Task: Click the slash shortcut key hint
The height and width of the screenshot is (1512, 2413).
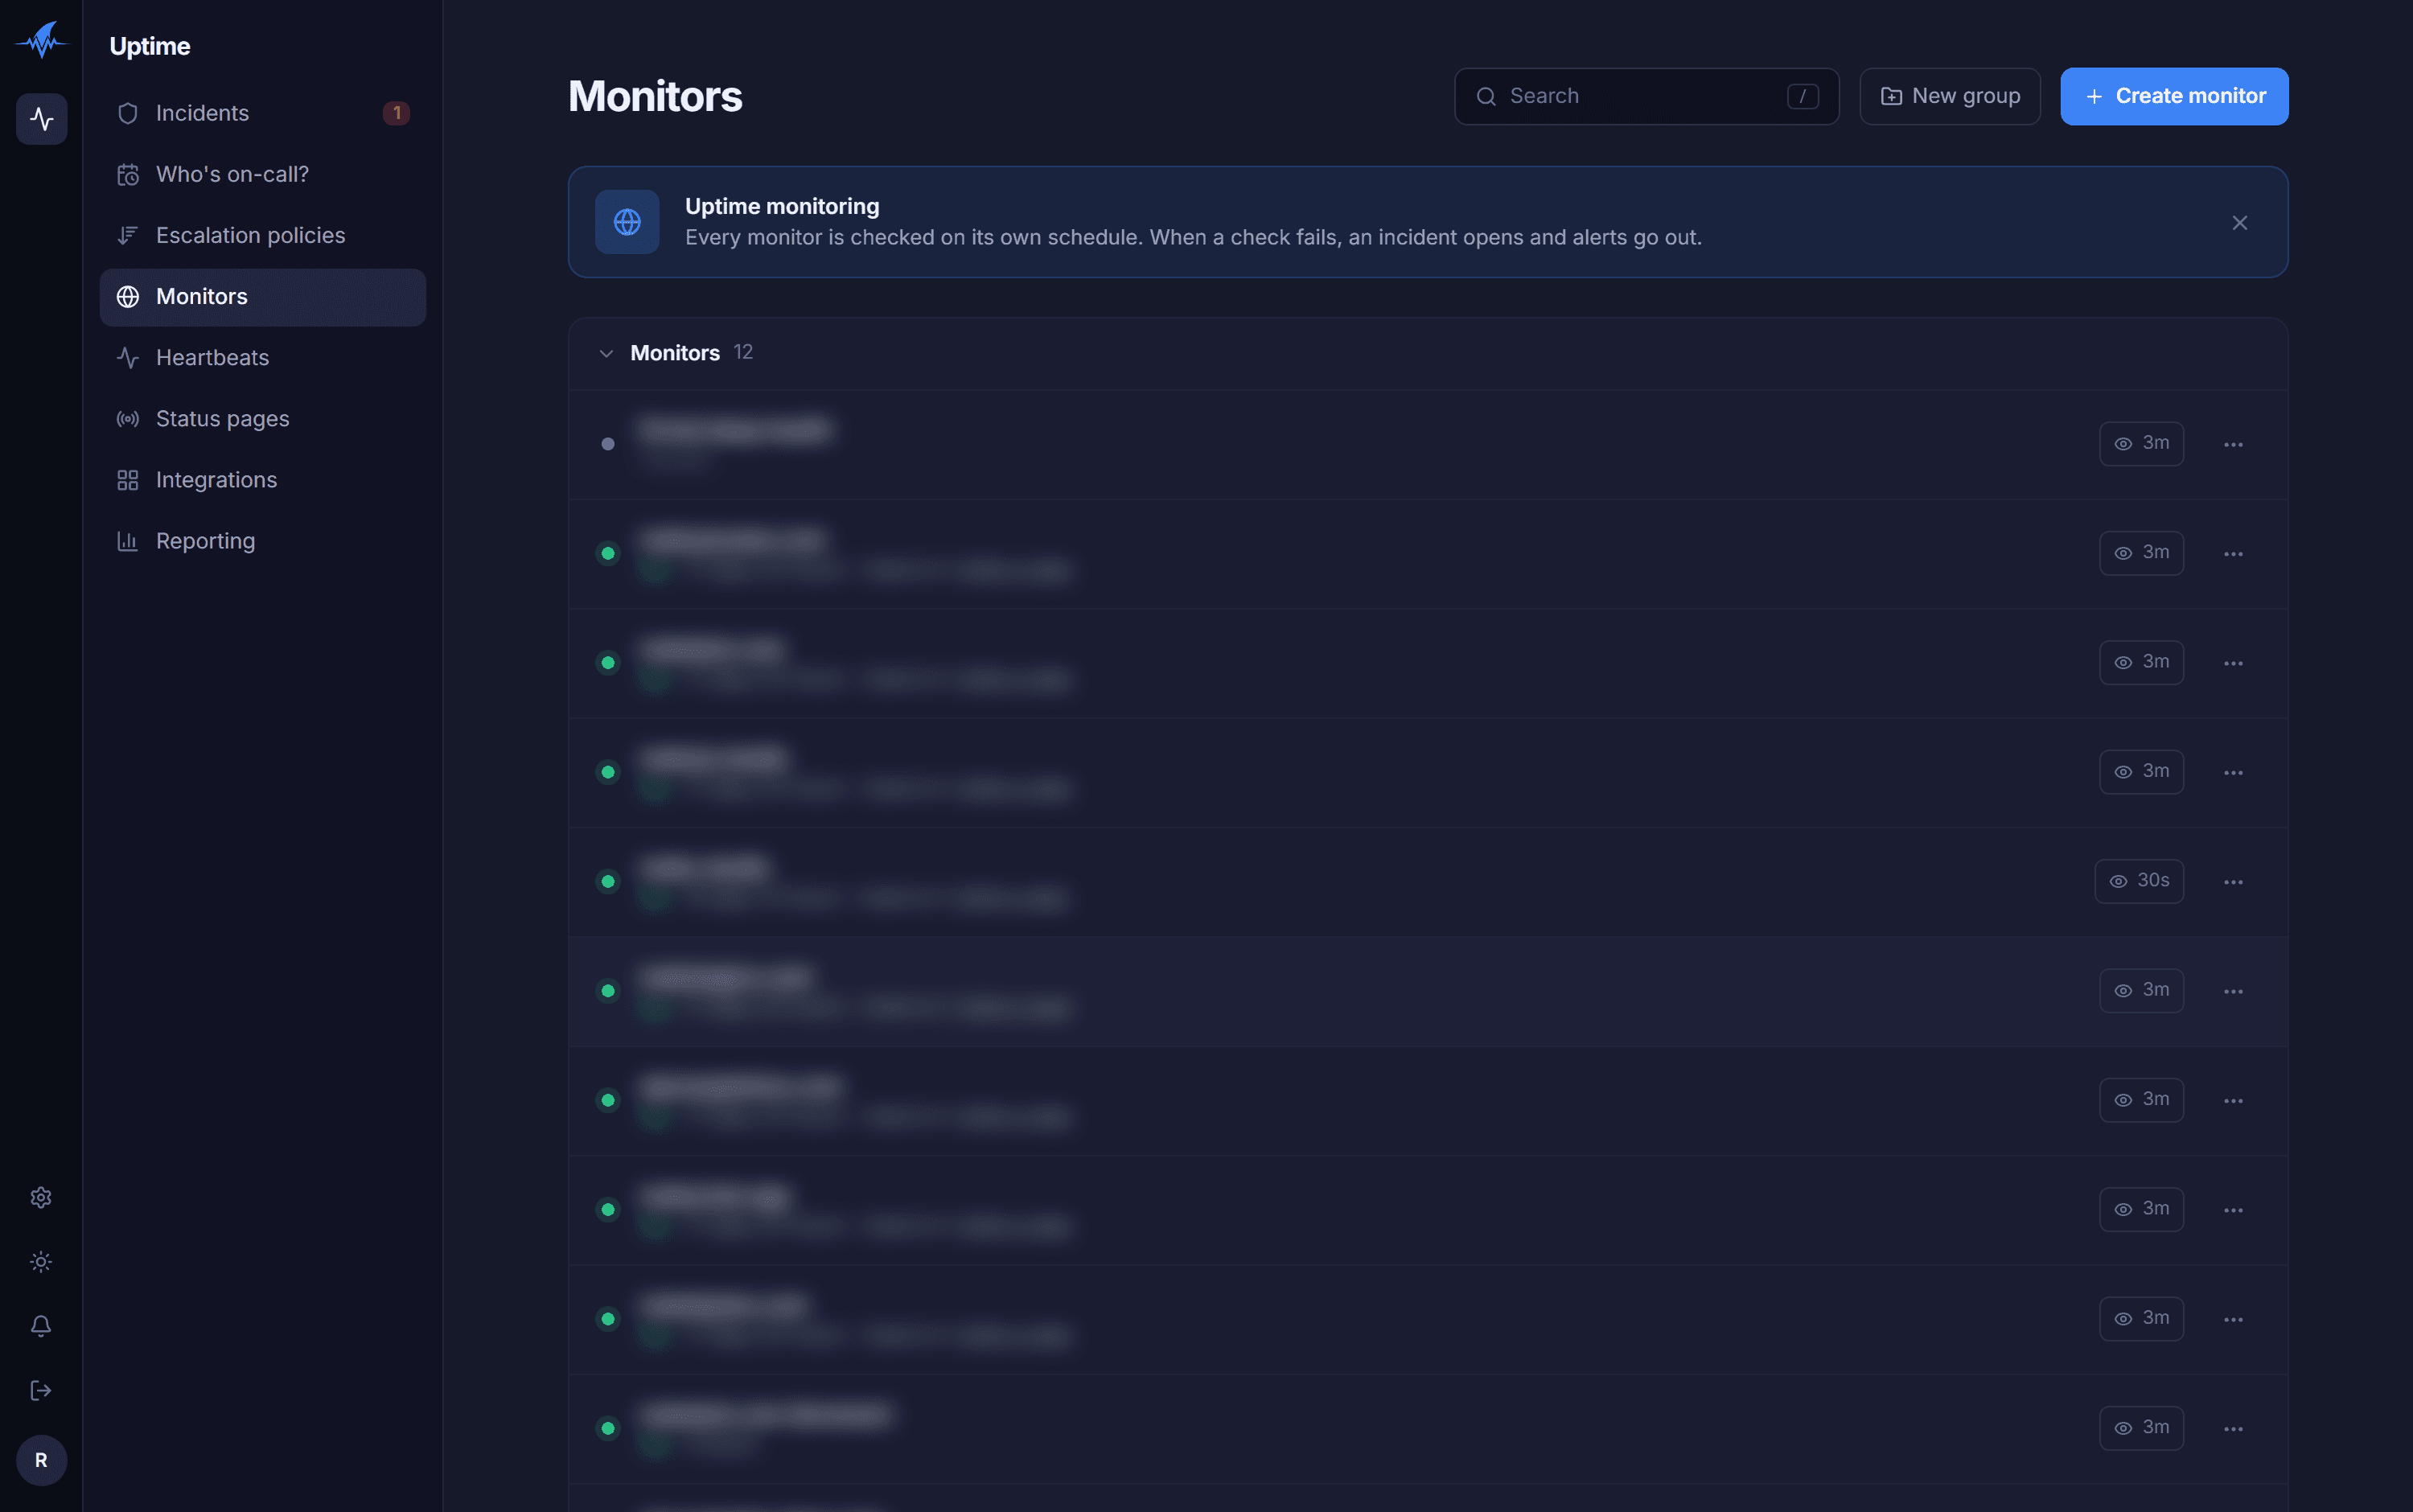Action: [x=1802, y=96]
